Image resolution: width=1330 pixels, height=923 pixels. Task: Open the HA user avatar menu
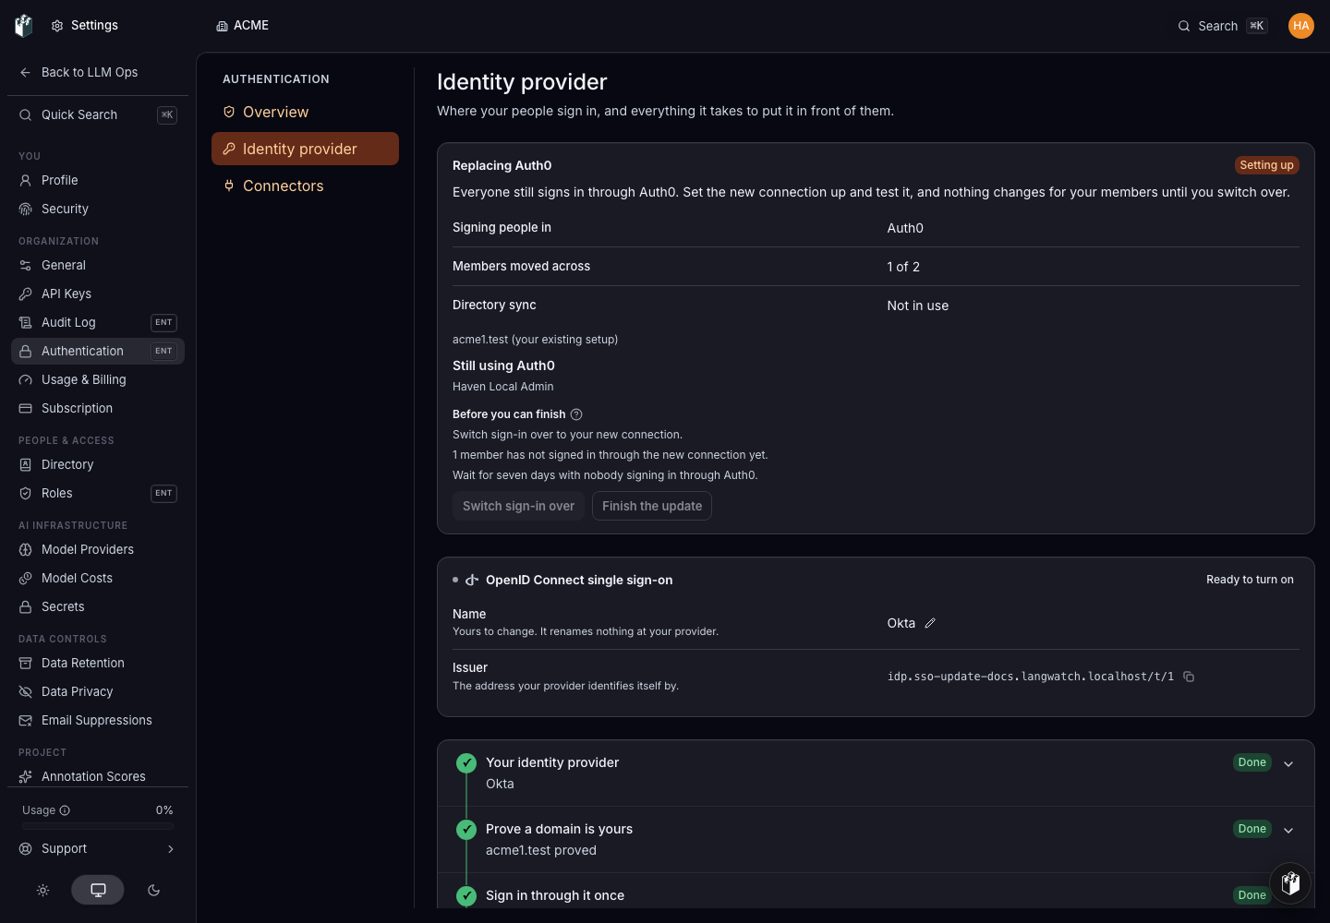(1301, 26)
